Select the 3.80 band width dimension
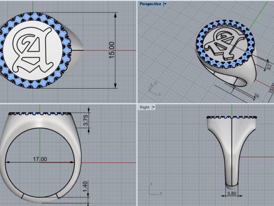The height and width of the screenshot is (206, 274). click(232, 193)
